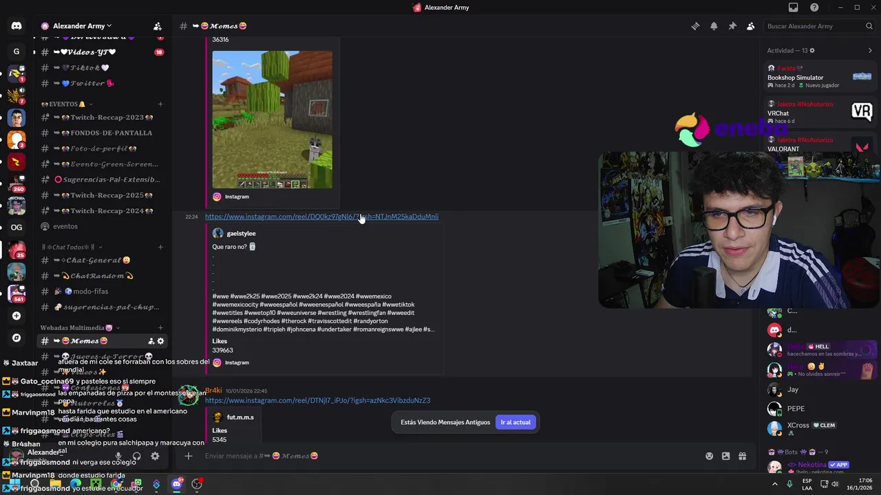This screenshot has height=495, width=881.
Task: Add a server with the plus icon
Action: (17, 316)
